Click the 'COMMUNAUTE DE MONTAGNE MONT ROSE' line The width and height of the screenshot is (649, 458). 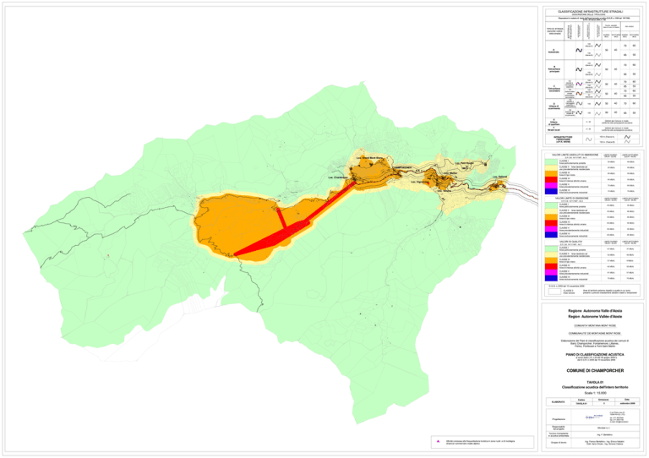[595, 333]
